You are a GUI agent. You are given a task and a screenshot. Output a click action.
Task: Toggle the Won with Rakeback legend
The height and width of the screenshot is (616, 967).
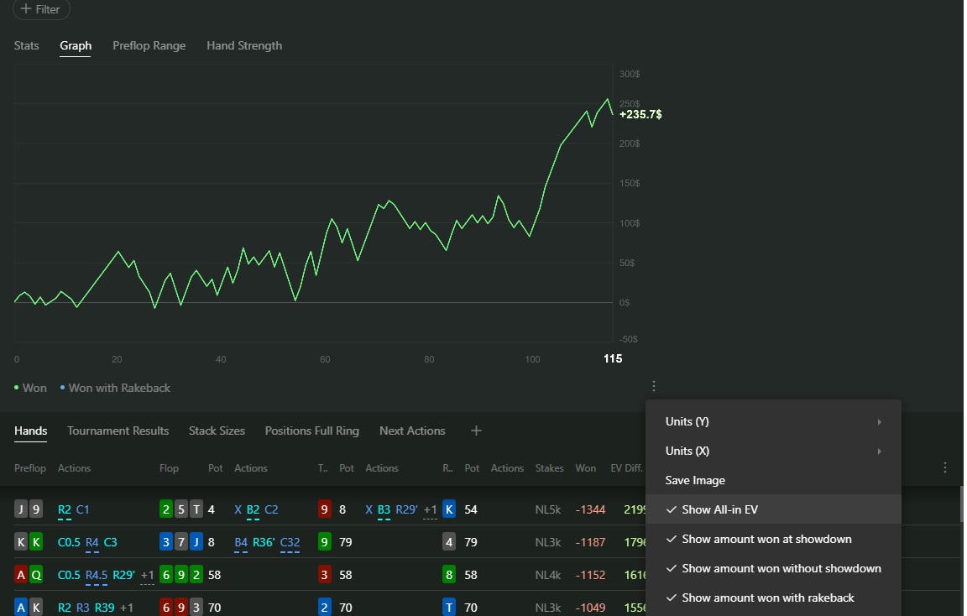tap(118, 388)
